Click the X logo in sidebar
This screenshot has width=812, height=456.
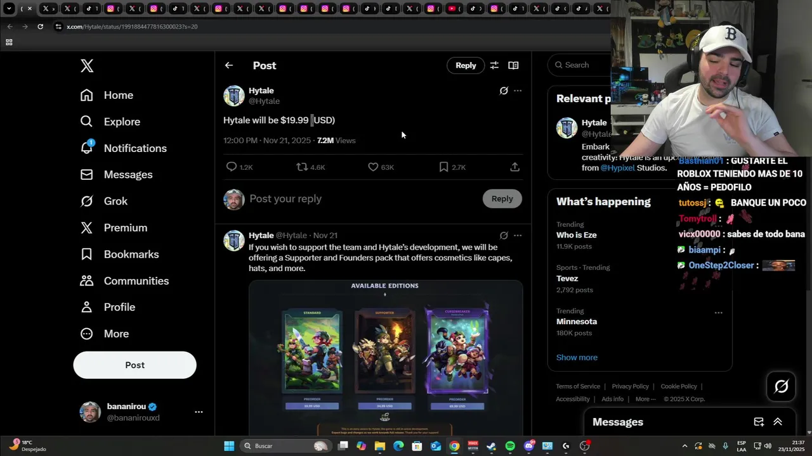[x=87, y=66]
